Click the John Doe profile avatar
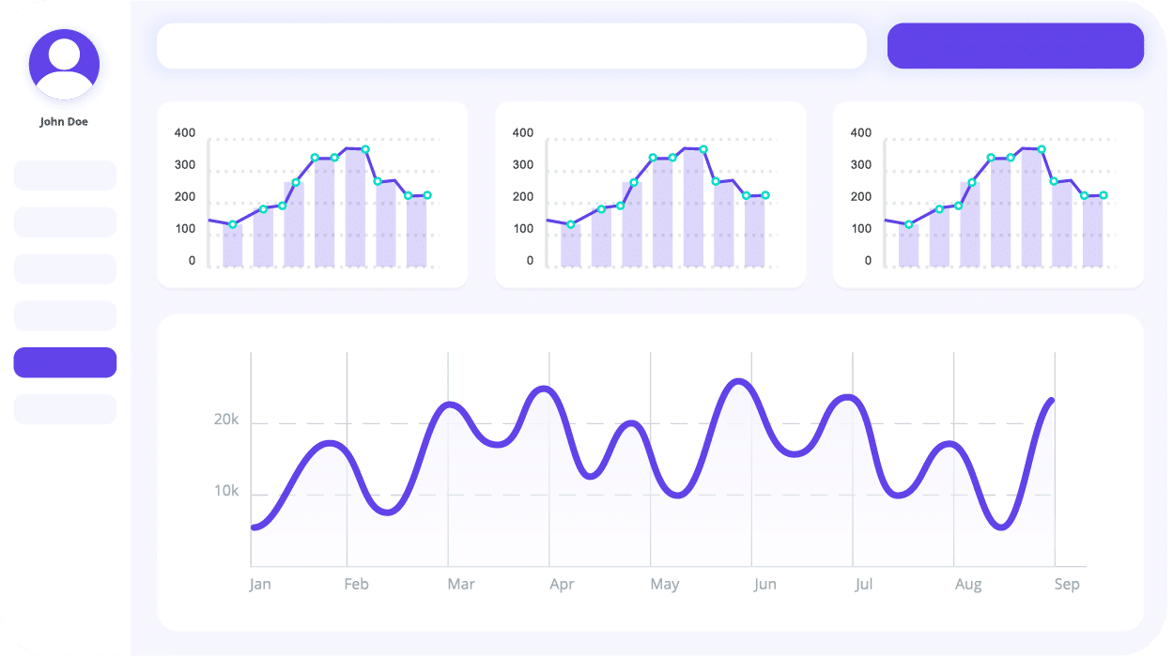 [x=64, y=64]
